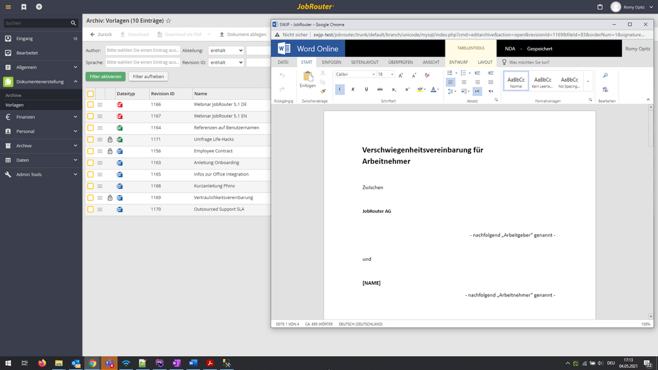
Task: Open the Revision ID 'enthält' dropdown
Action: [x=226, y=62]
